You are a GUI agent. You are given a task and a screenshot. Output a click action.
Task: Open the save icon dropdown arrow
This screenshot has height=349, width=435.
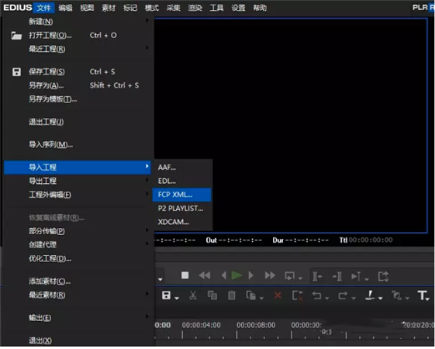click(x=177, y=299)
